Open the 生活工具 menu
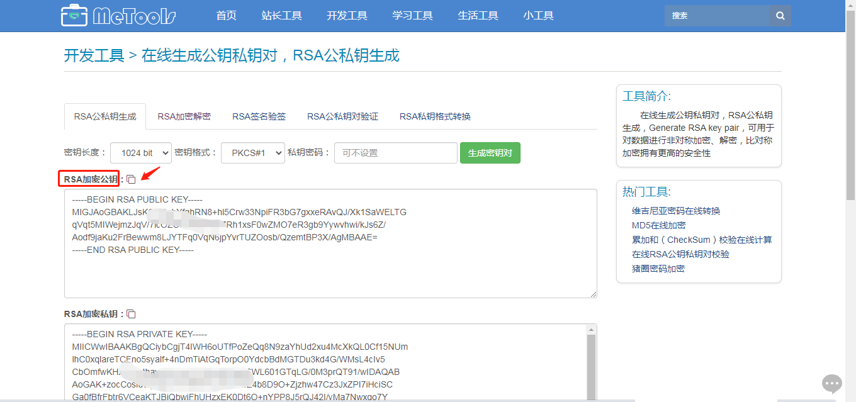Viewport: 856px width, 402px height. pos(478,16)
